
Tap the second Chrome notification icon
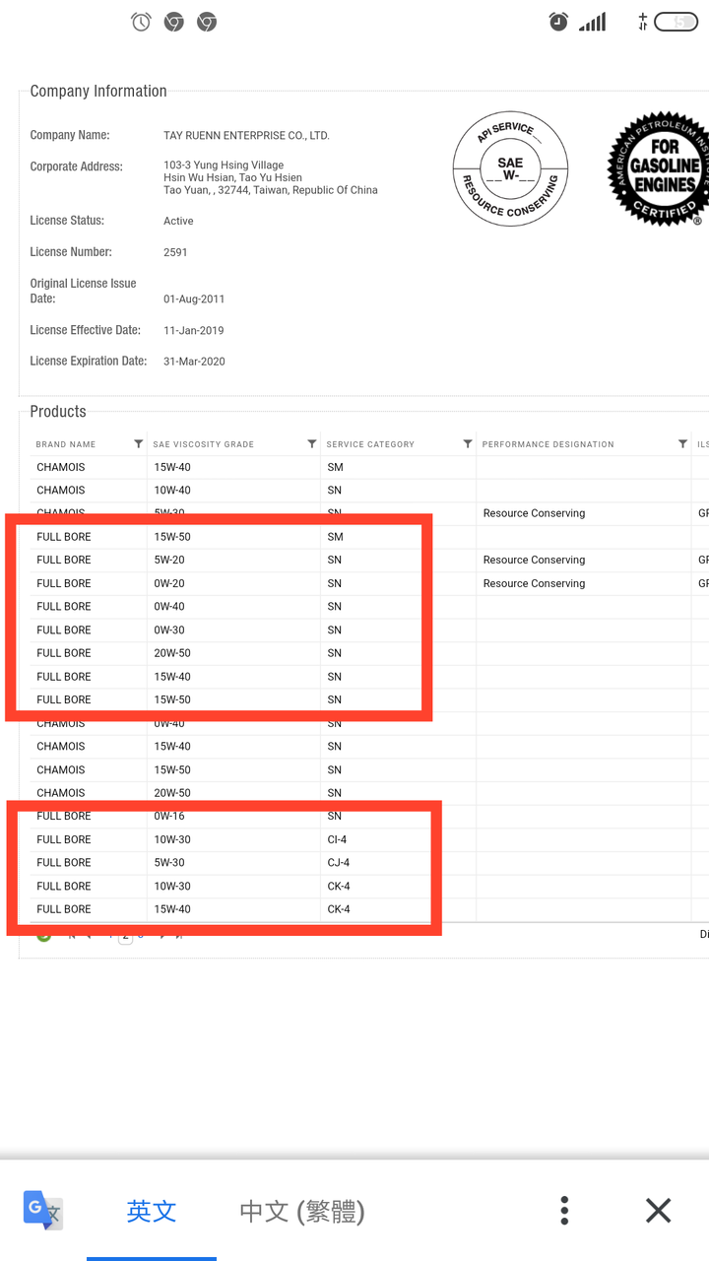207,22
